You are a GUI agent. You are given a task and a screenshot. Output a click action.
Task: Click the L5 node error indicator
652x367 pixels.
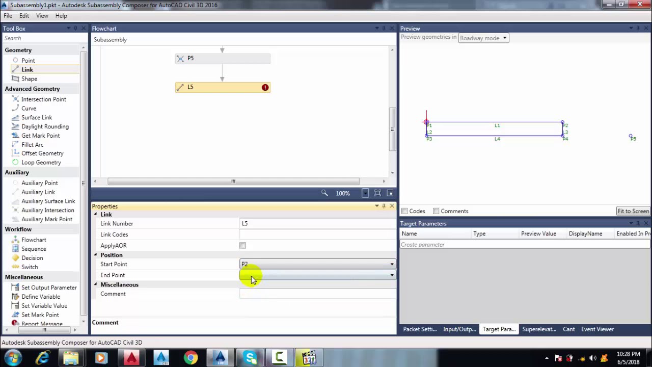[265, 88]
